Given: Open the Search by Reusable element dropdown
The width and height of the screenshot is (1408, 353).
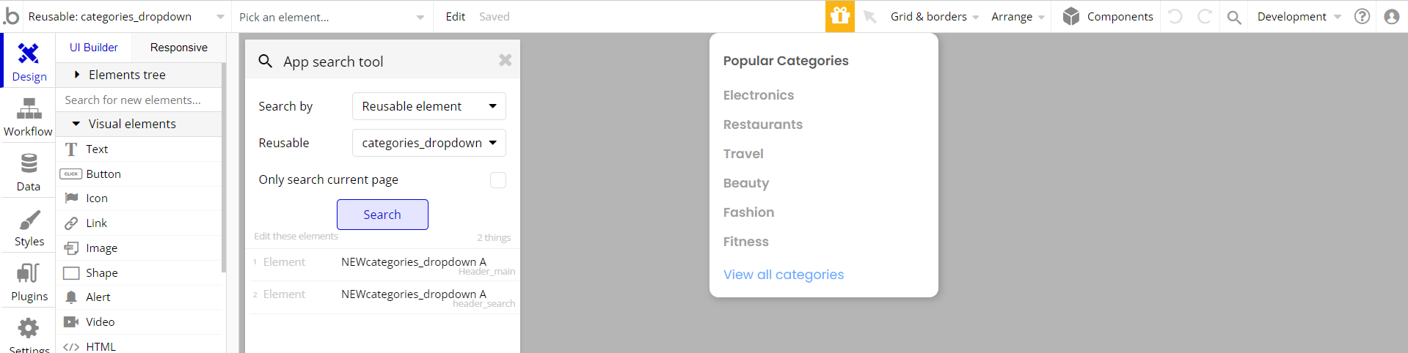Looking at the screenshot, I should coord(429,106).
